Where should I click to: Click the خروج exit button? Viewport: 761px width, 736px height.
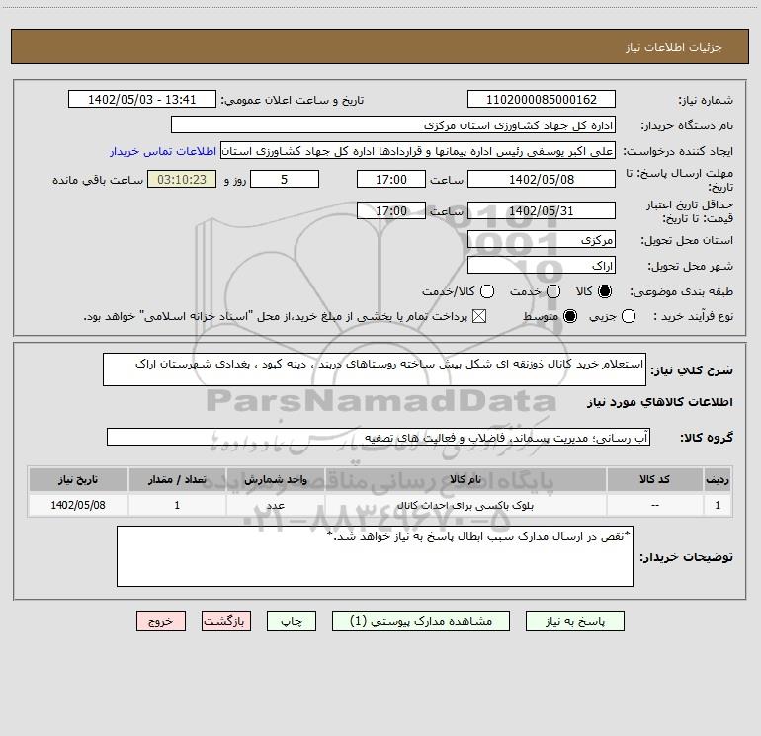pos(161,621)
